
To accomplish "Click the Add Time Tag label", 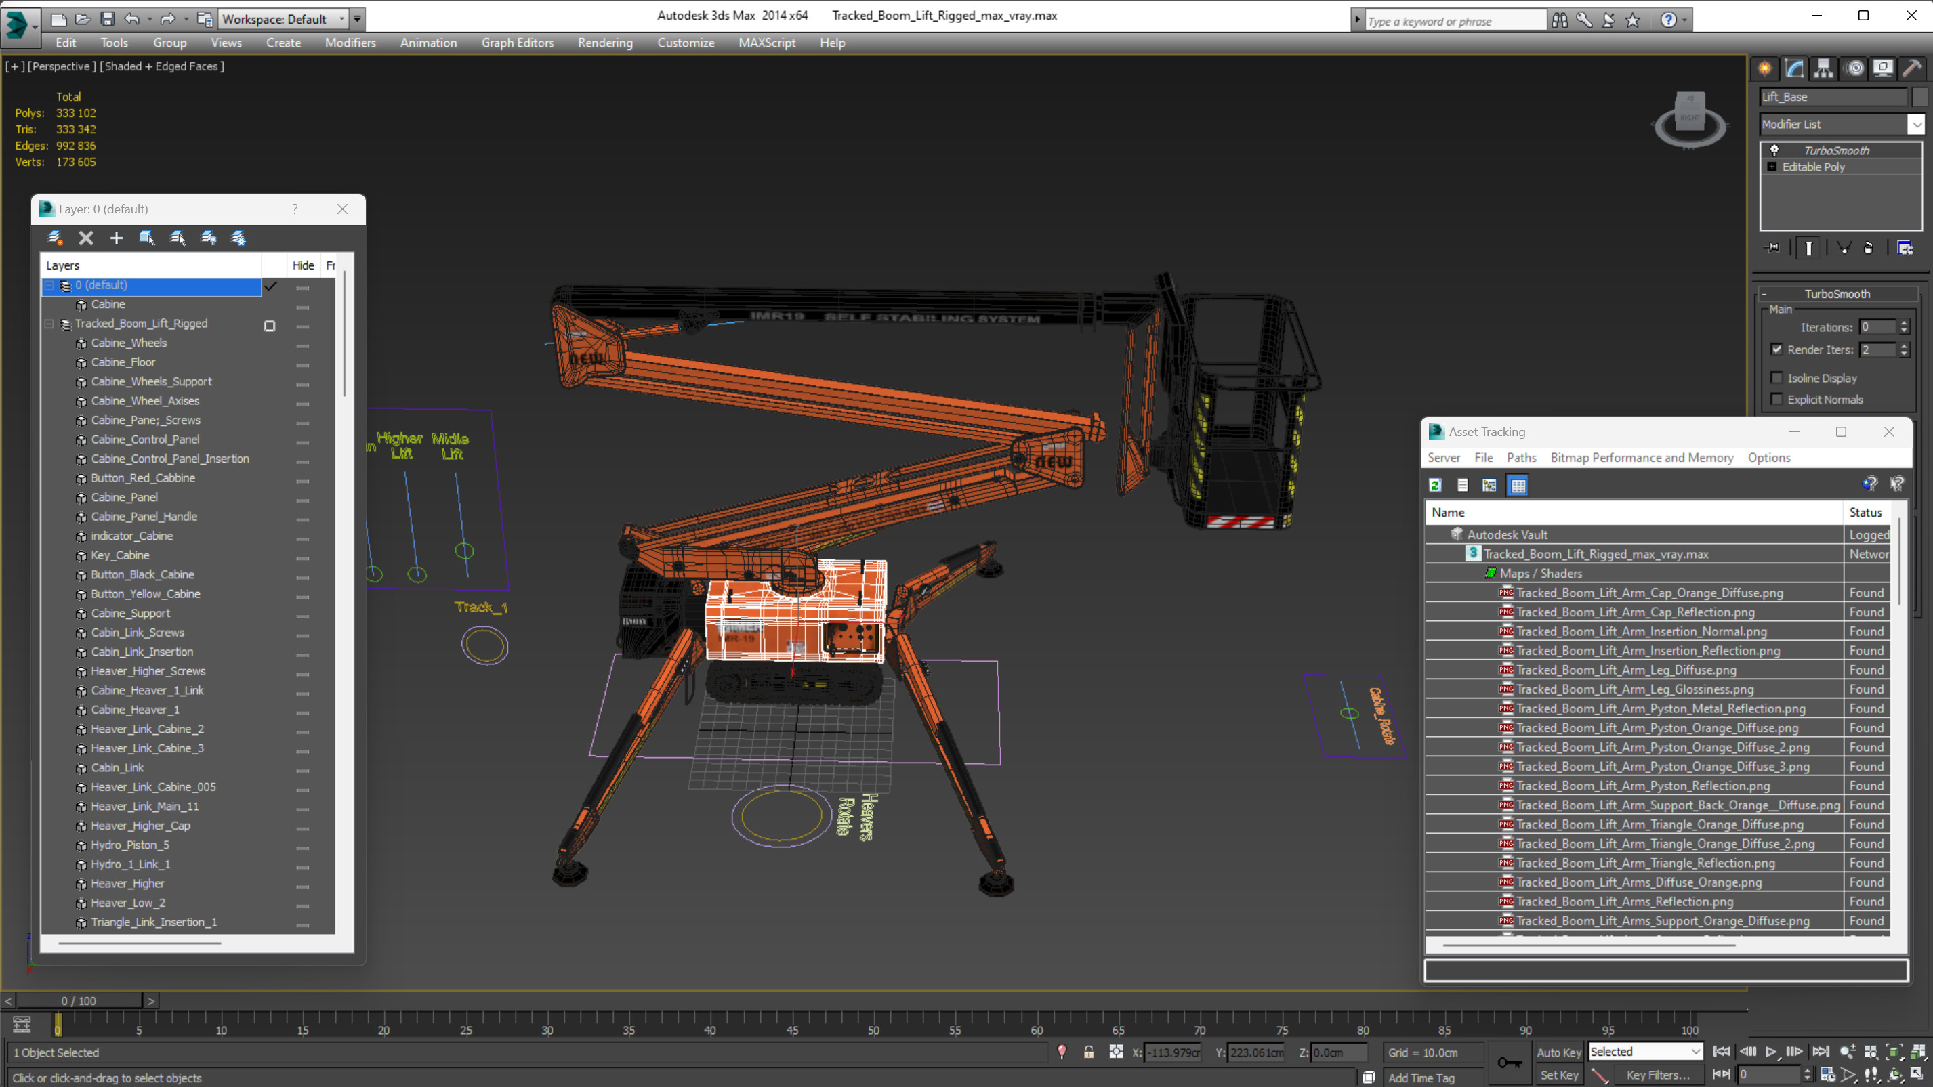I will [x=1421, y=1078].
